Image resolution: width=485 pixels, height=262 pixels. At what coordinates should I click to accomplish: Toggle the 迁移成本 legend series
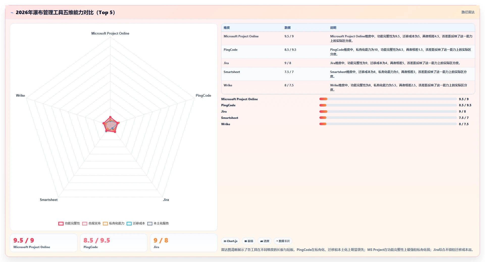pyautogui.click(x=136, y=223)
